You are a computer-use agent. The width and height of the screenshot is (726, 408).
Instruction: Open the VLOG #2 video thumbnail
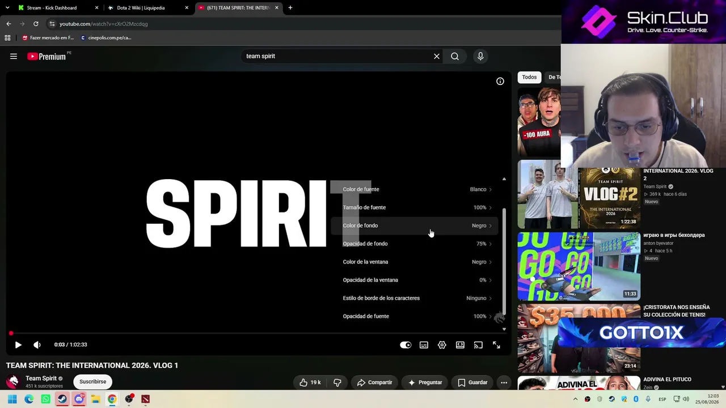(x=579, y=194)
